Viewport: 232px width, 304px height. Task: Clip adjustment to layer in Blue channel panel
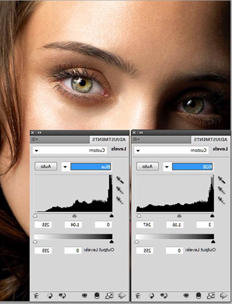pyautogui.click(x=97, y=296)
